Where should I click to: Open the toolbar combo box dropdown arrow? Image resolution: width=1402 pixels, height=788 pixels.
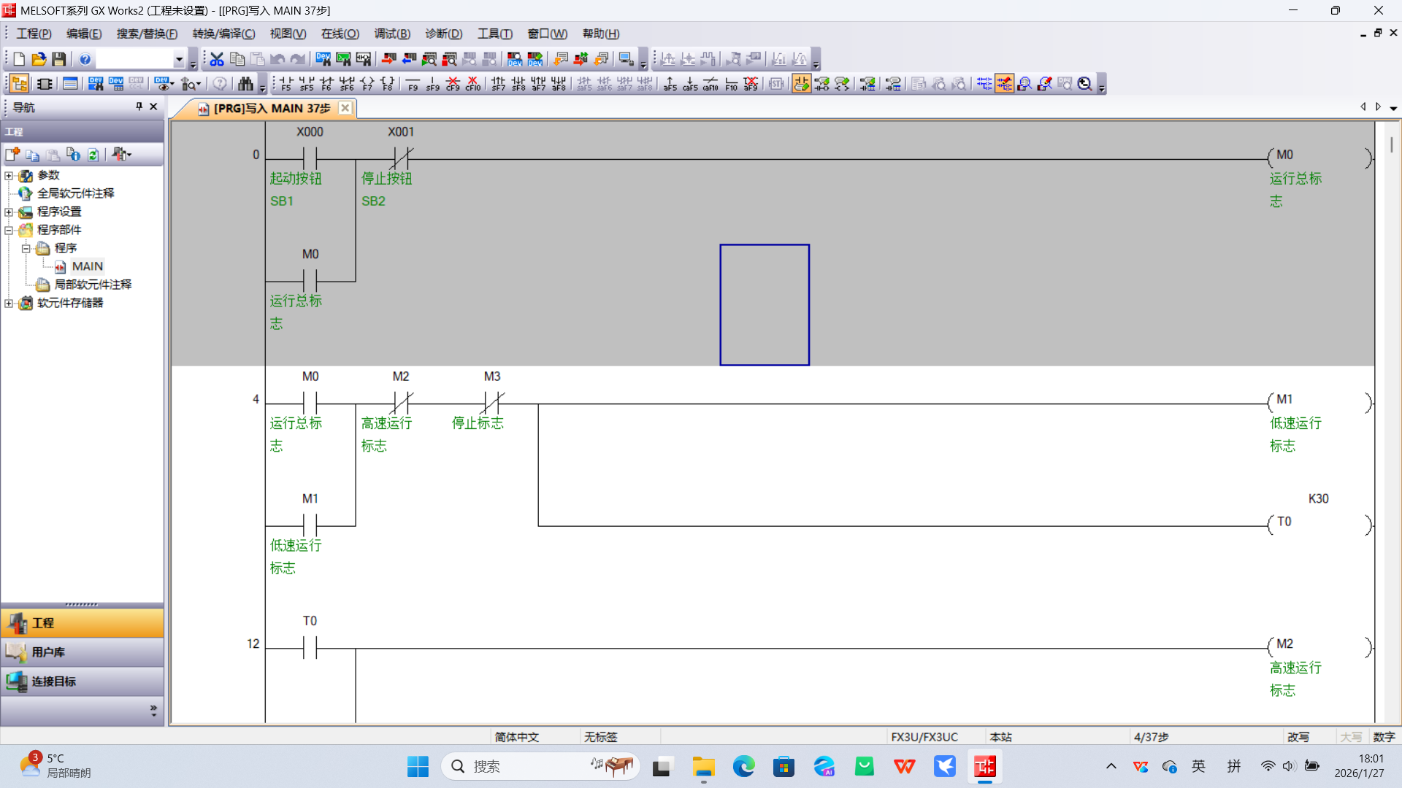pos(179,59)
